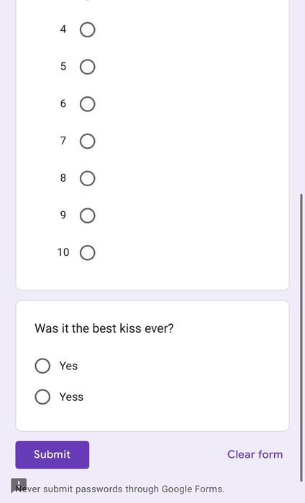
Task: Select rating 5 radio button
Action: pyautogui.click(x=87, y=67)
